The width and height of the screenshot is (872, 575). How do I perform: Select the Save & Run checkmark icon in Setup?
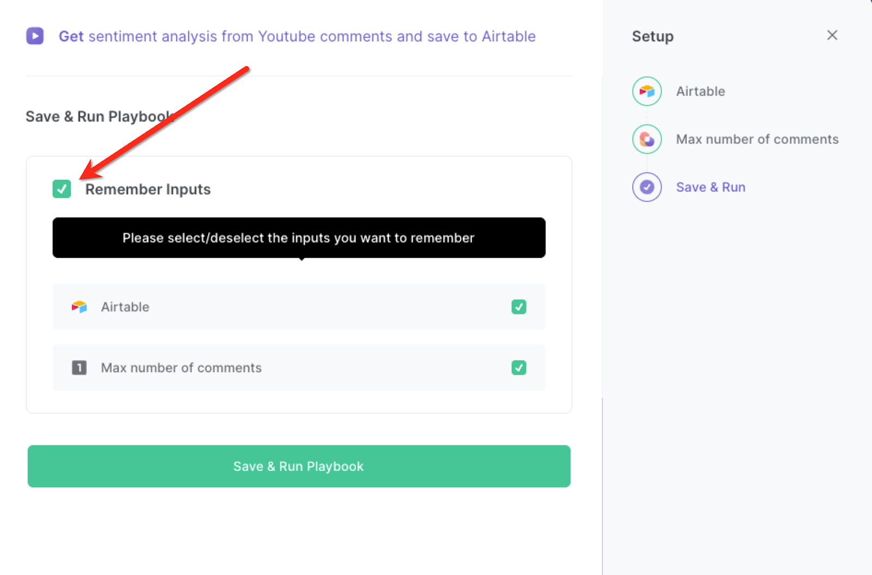coord(646,187)
